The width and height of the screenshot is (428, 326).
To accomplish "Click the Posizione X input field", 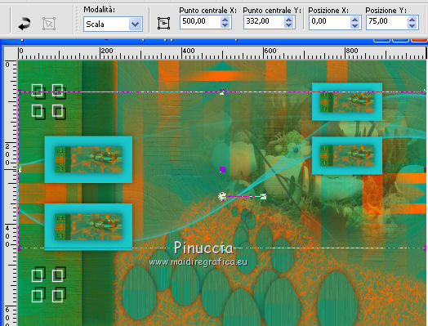I will (330, 22).
